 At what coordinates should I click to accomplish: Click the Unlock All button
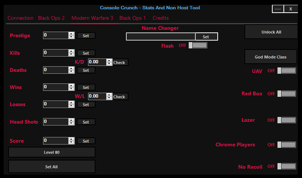tap(271, 32)
